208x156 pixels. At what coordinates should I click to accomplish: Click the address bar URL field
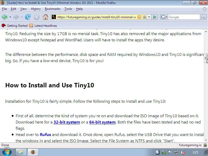point(96,17)
